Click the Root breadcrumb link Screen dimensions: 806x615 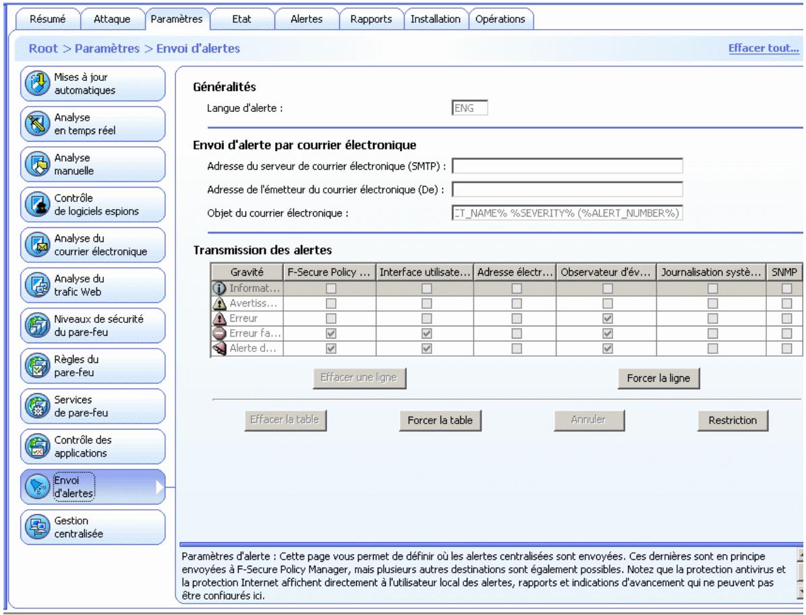coord(43,49)
